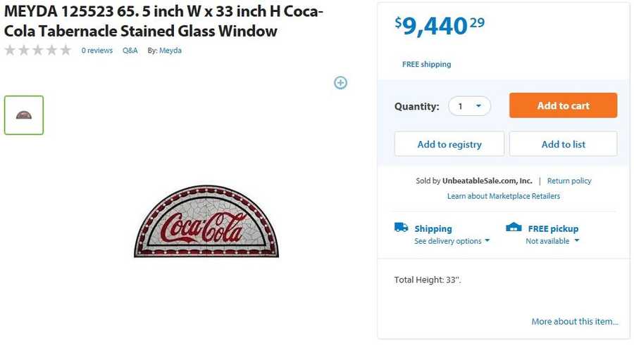Expand the Not available pickup dropdown
This screenshot has width=634, height=345.
(552, 241)
